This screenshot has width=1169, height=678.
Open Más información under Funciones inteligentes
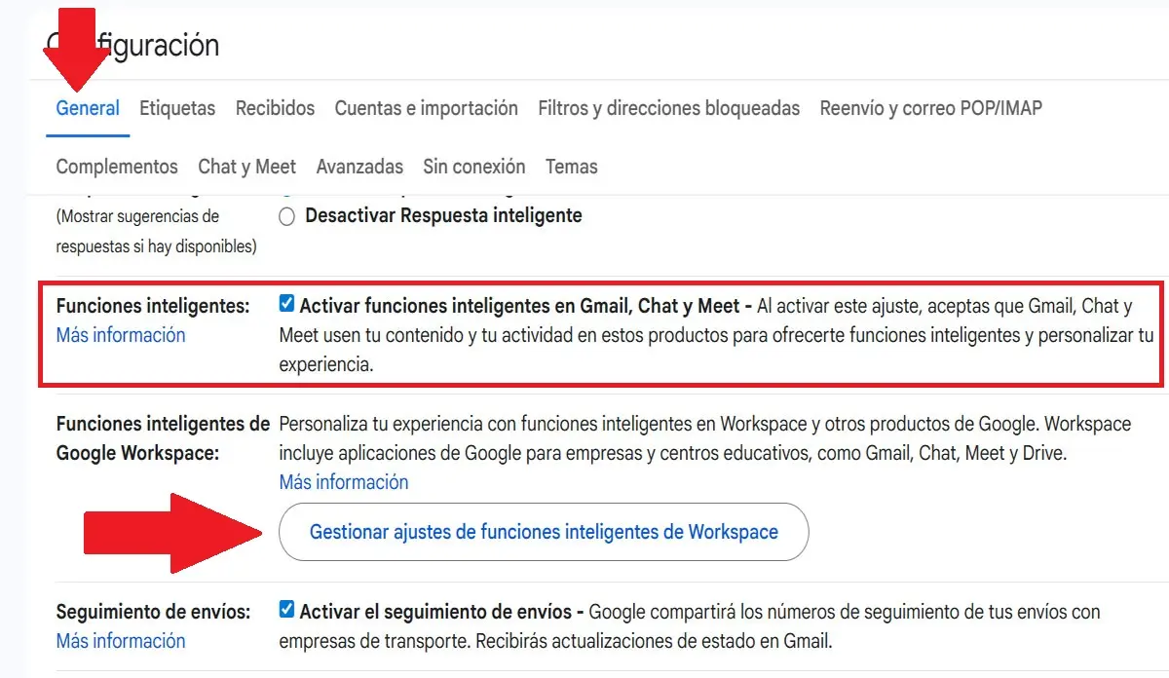coord(120,335)
